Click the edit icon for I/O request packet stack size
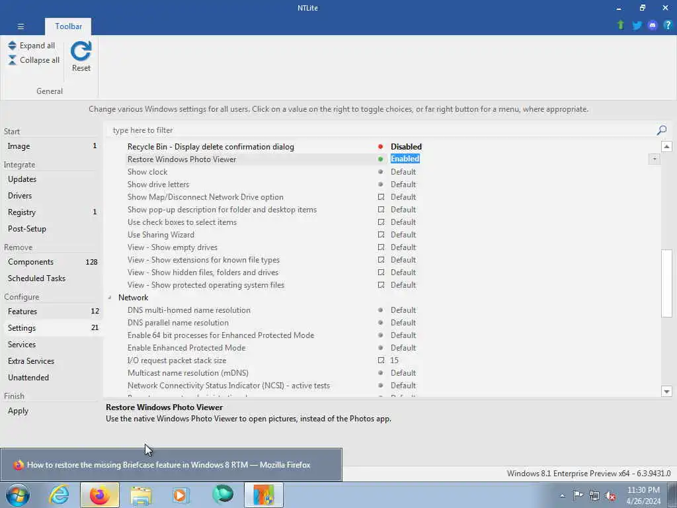The image size is (677, 508). point(381,360)
